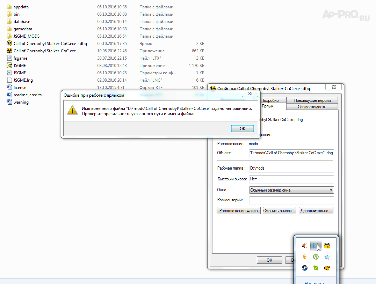This screenshot has height=284, width=376.
Task: Click OK in the Свойства window
Action: (x=269, y=260)
